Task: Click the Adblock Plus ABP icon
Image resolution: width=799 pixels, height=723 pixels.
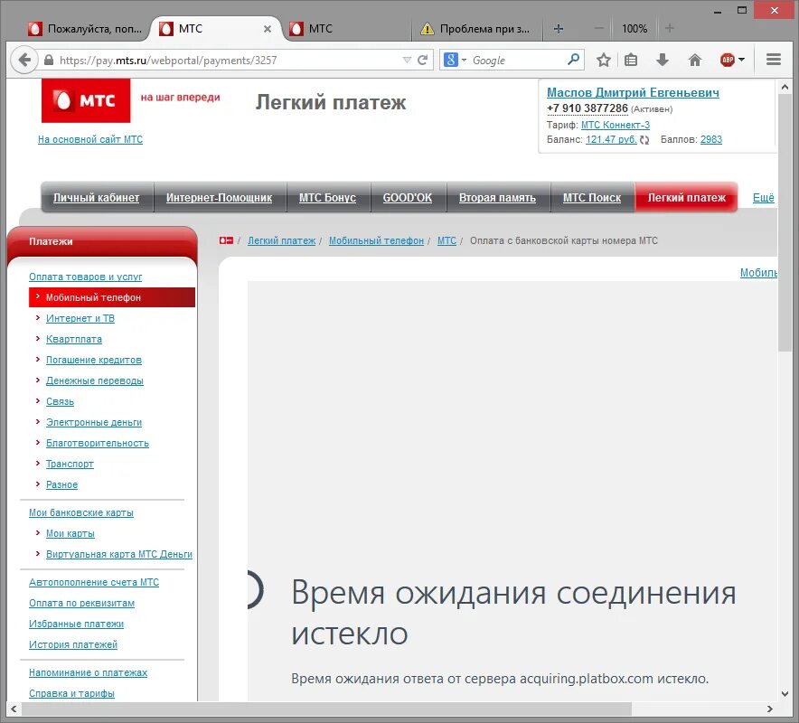Action: [x=728, y=61]
